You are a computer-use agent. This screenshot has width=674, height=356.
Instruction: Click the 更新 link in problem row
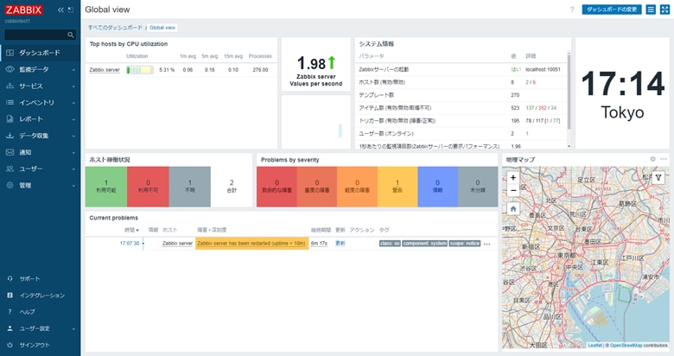click(340, 244)
